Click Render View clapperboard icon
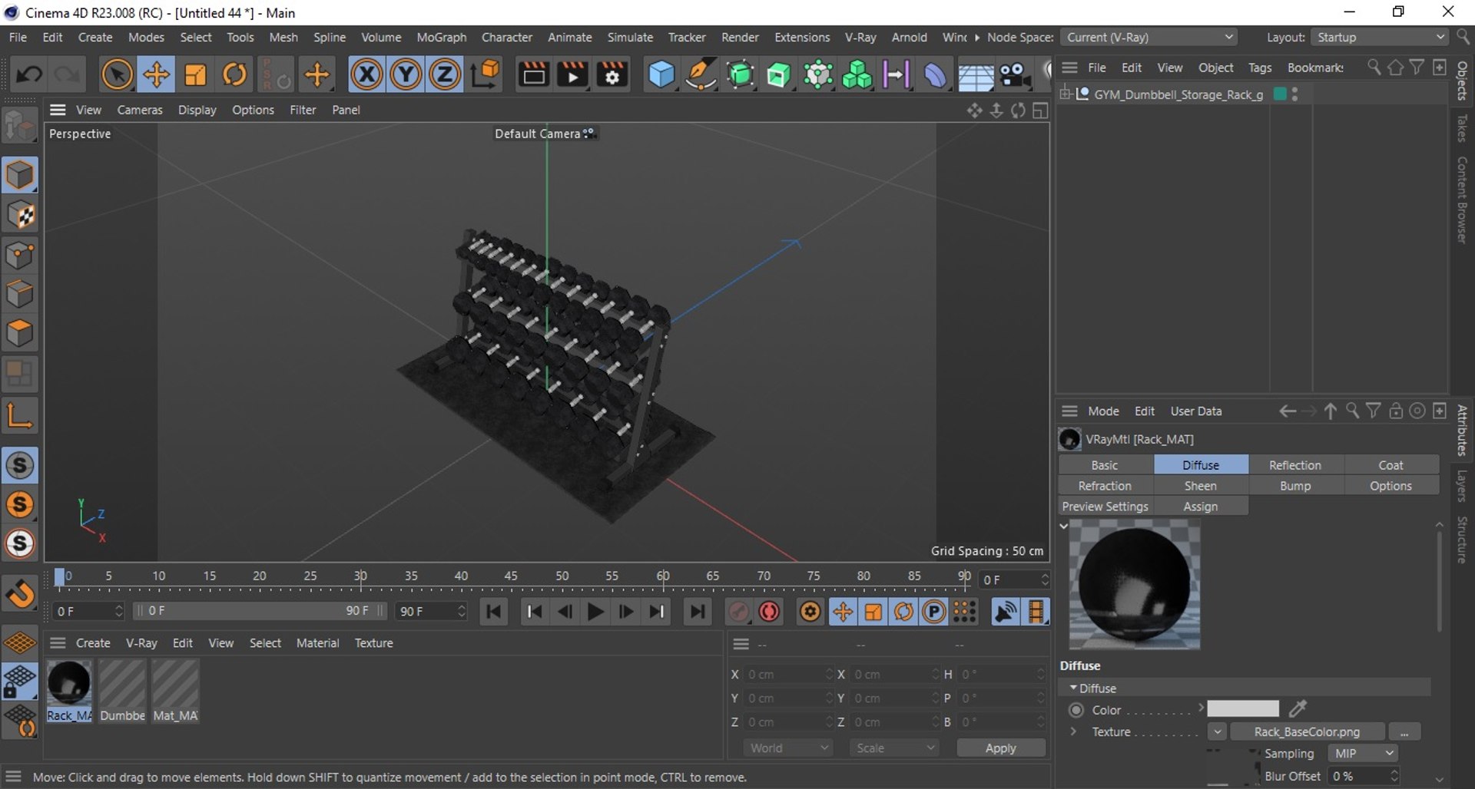 (x=533, y=74)
